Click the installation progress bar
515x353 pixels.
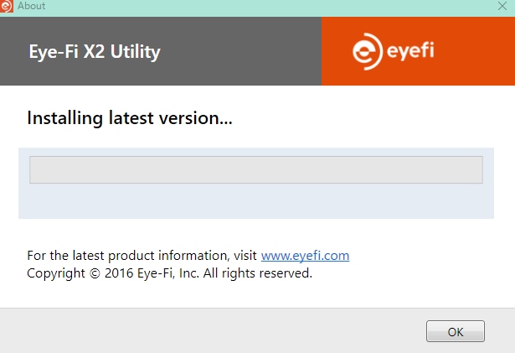(255, 169)
